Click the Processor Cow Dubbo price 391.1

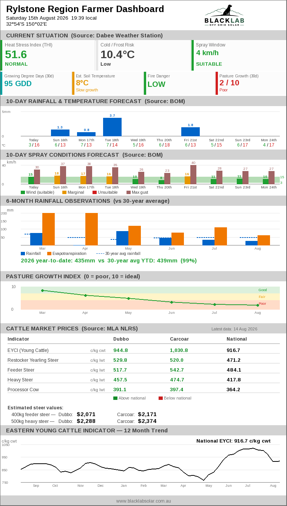[x=120, y=390]
